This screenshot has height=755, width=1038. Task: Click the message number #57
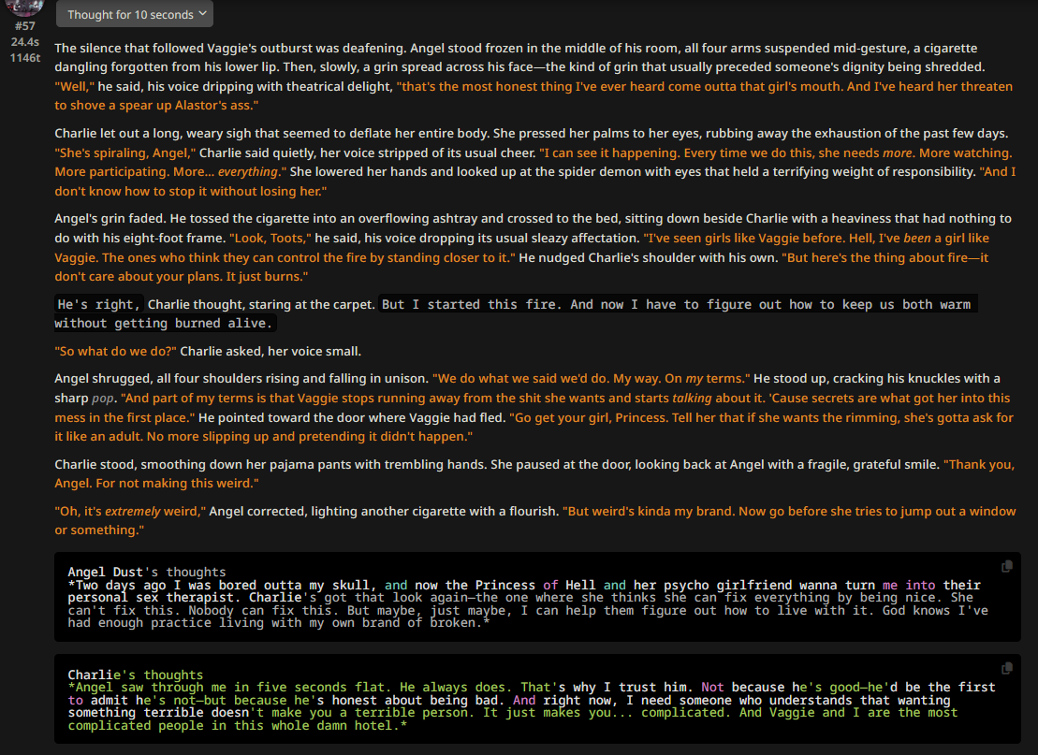[x=25, y=26]
